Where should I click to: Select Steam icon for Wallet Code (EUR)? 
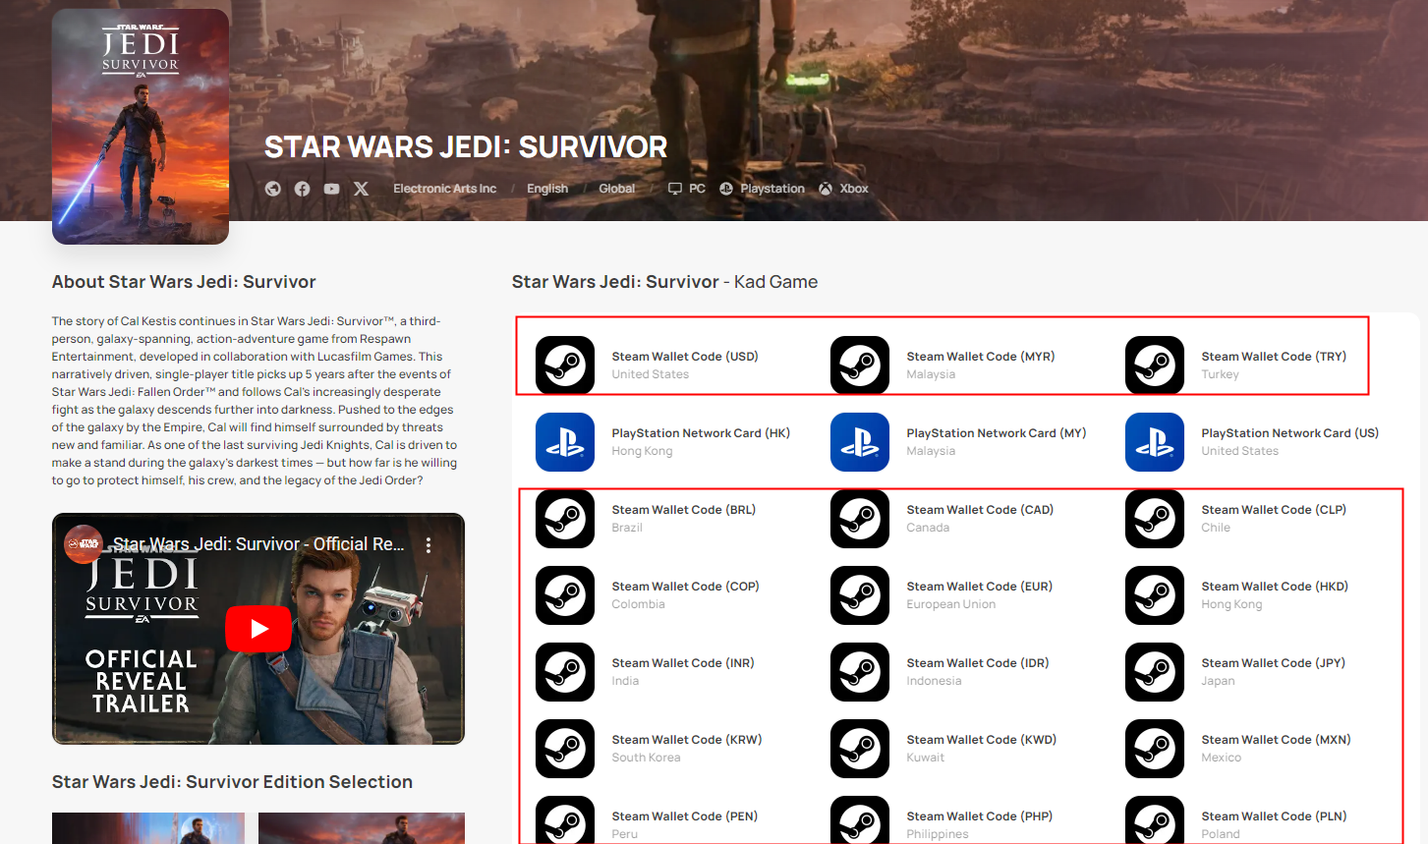860,595
